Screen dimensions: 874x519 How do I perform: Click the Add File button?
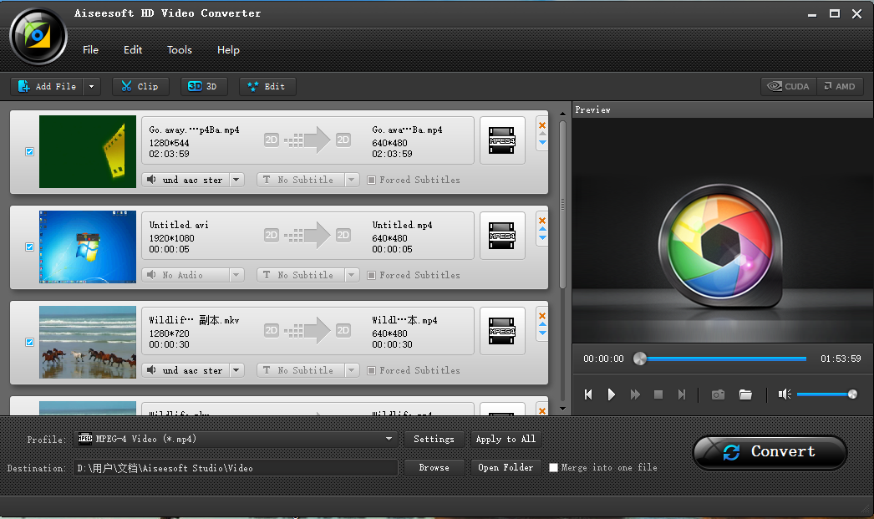click(47, 86)
